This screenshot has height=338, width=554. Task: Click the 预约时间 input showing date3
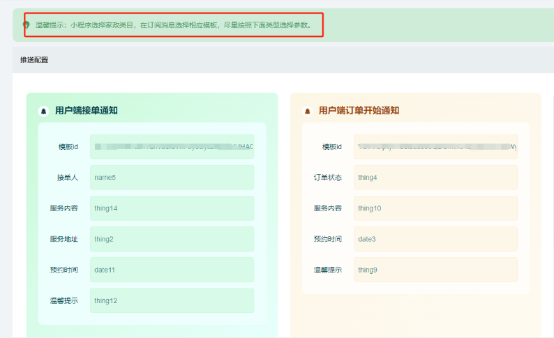pos(435,239)
